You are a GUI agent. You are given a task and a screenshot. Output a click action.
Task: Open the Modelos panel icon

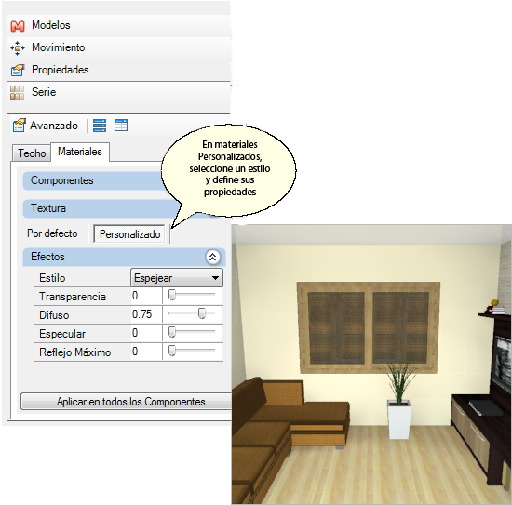[18, 26]
